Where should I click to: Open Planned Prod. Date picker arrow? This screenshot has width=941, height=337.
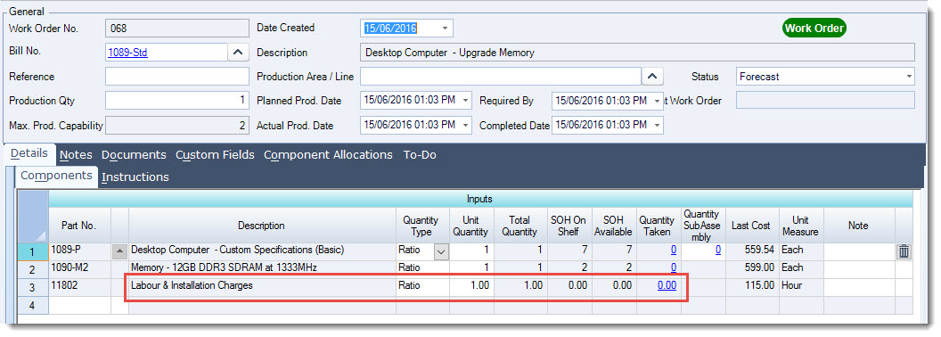[x=466, y=101]
